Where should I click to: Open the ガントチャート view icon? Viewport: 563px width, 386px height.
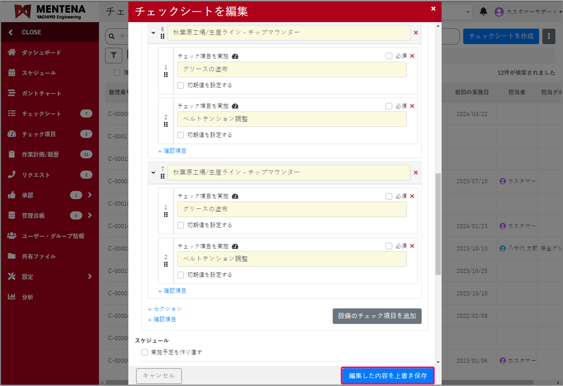(x=12, y=93)
